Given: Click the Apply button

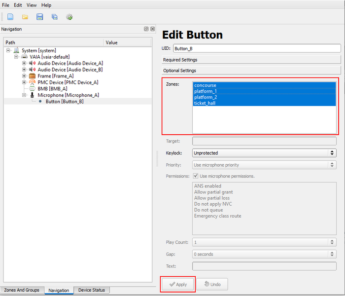Looking at the screenshot, I should click(178, 285).
